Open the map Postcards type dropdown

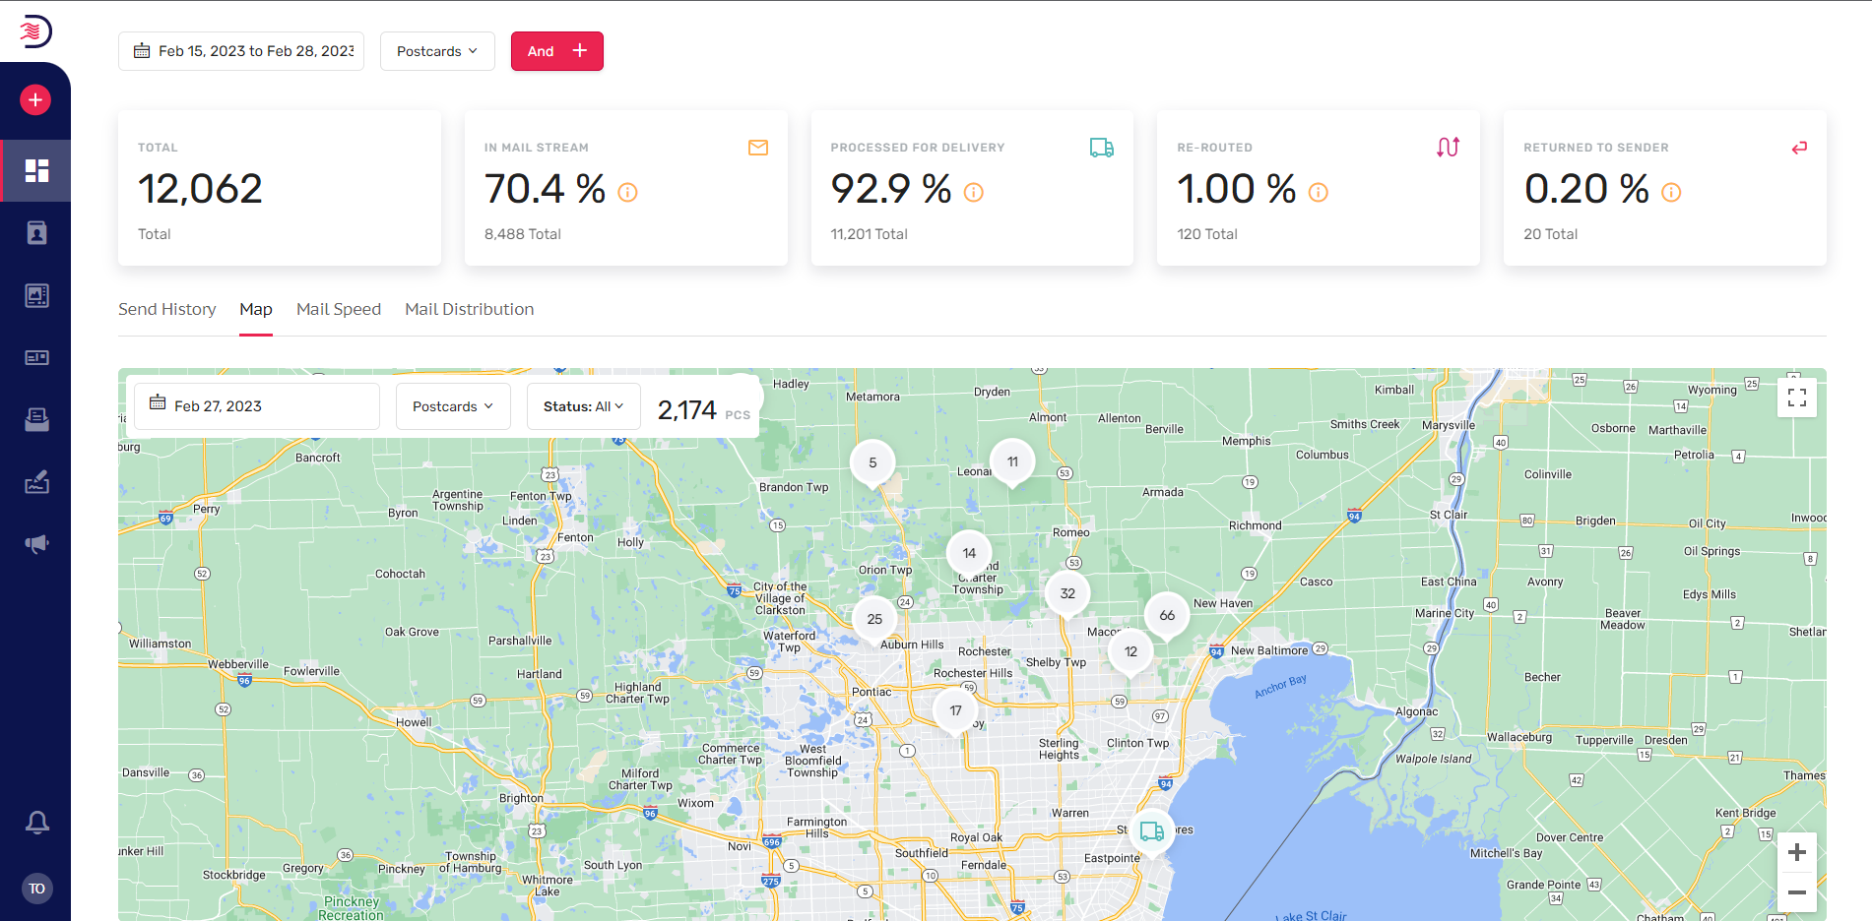coord(453,406)
